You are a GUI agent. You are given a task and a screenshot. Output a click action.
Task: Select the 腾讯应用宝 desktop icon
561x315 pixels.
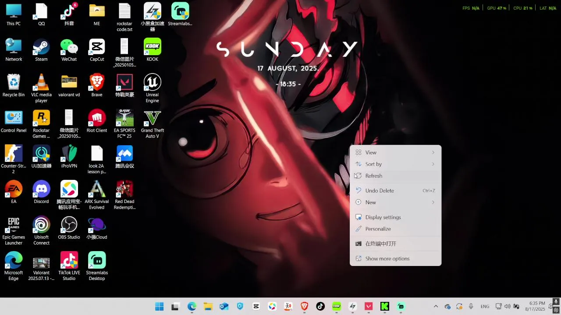69,195
